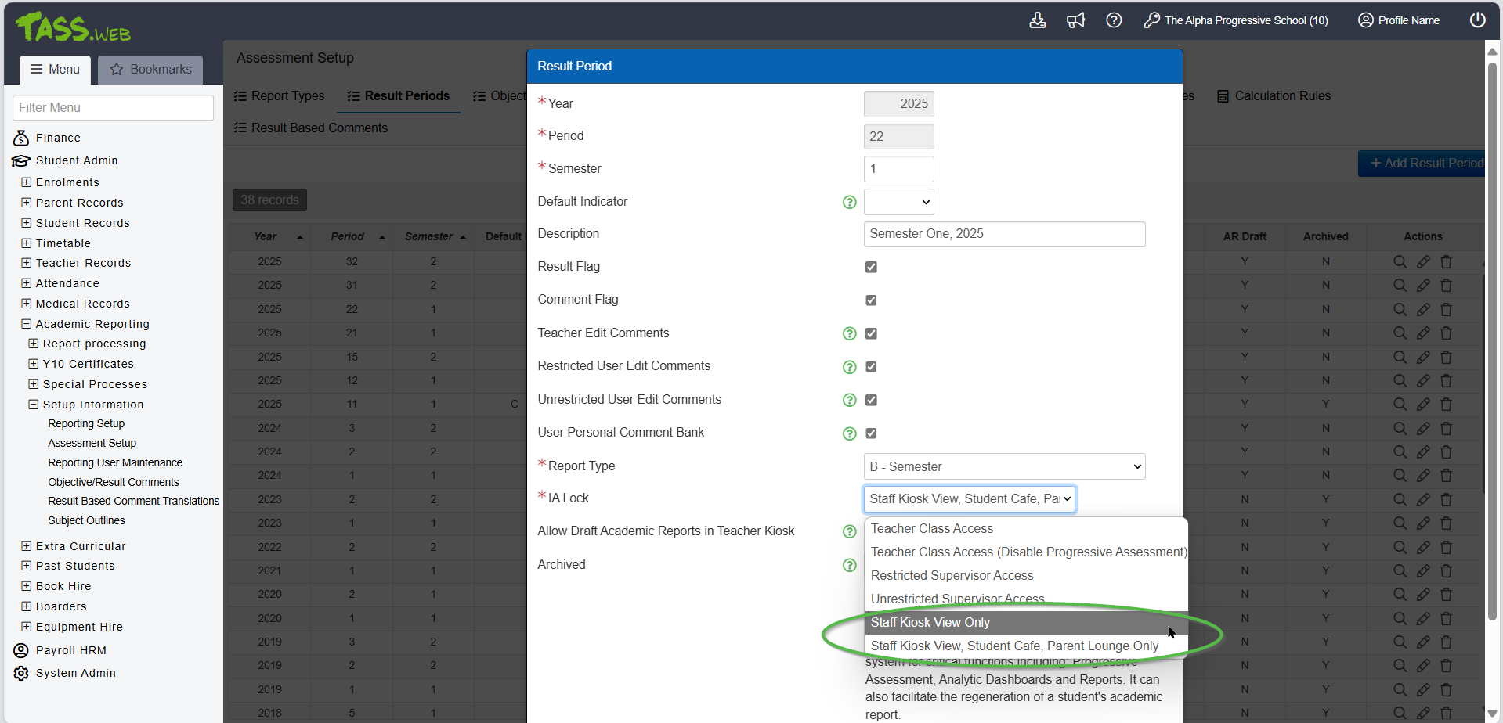Select Staff Kiosk View Only option
The image size is (1503, 723).
pyautogui.click(x=930, y=623)
